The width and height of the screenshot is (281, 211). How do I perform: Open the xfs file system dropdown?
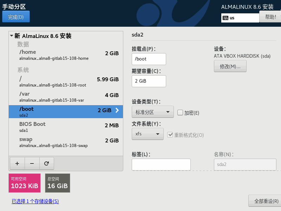pos(148,134)
